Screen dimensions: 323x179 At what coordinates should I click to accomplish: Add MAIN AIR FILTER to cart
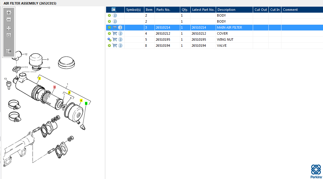tap(115, 27)
